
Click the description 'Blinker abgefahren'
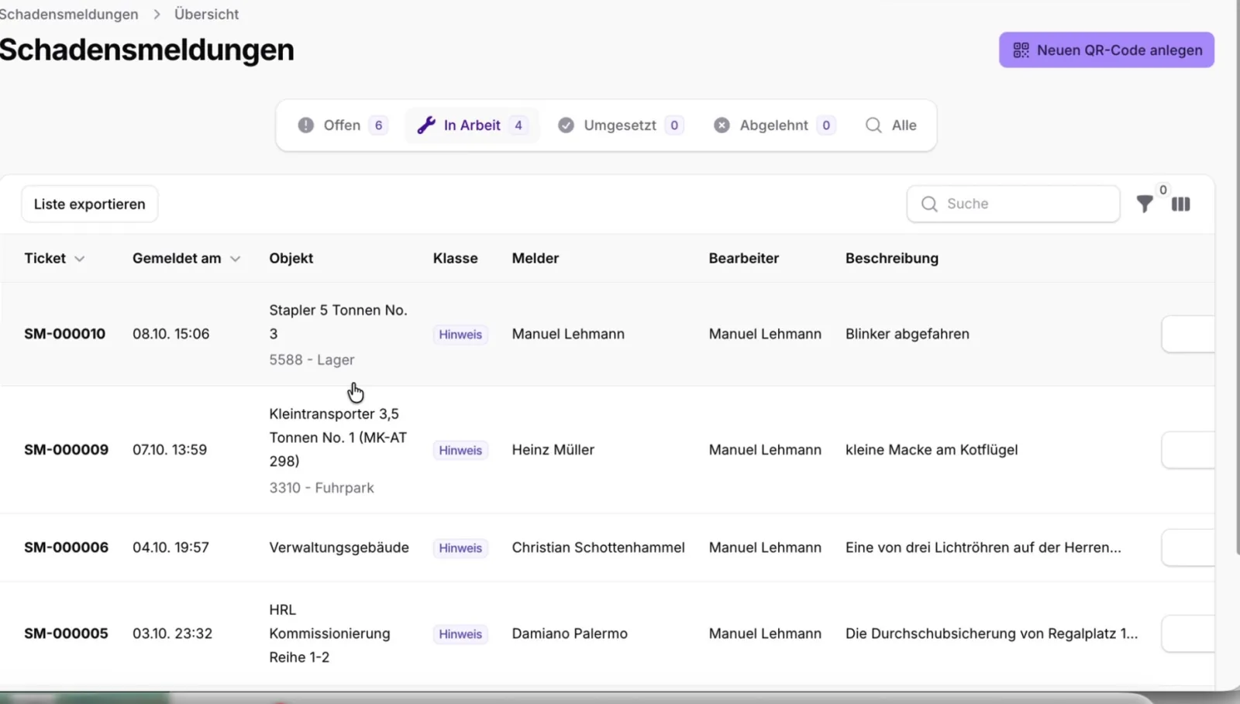coord(908,334)
